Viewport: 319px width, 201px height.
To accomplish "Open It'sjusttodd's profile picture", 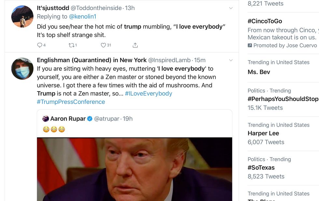I will [x=22, y=16].
